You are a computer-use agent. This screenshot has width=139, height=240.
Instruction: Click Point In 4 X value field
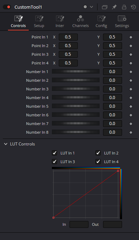(68, 63)
